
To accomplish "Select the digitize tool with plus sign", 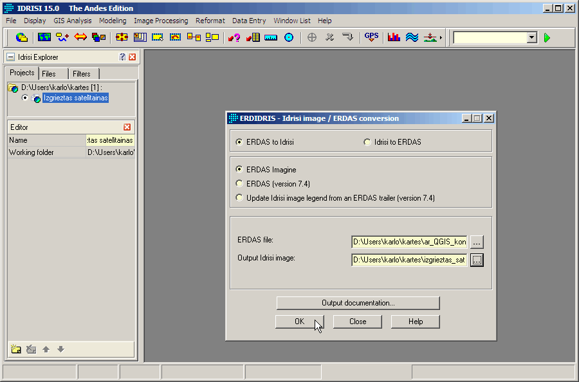I will coord(62,37).
